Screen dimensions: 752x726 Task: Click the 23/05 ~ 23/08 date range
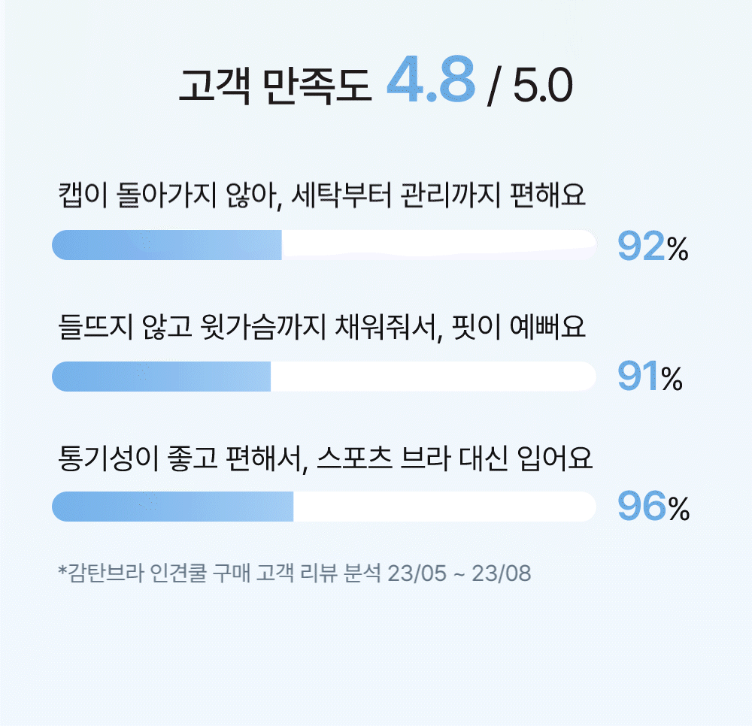459,573
